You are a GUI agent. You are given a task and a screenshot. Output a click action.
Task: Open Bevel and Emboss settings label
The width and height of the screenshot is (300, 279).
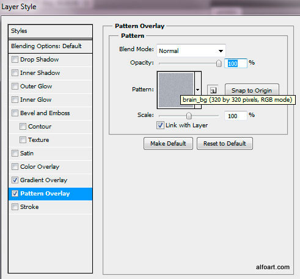coord(45,113)
